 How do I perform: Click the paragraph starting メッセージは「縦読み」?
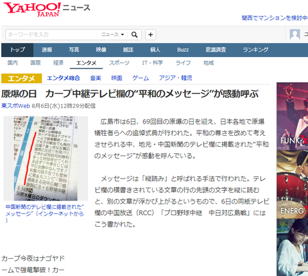tap(182, 201)
